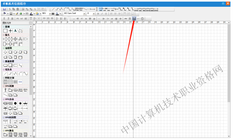Viewport: 233px width, 139px height.
Task: Click the font color 'A' button
Action: point(57,14)
